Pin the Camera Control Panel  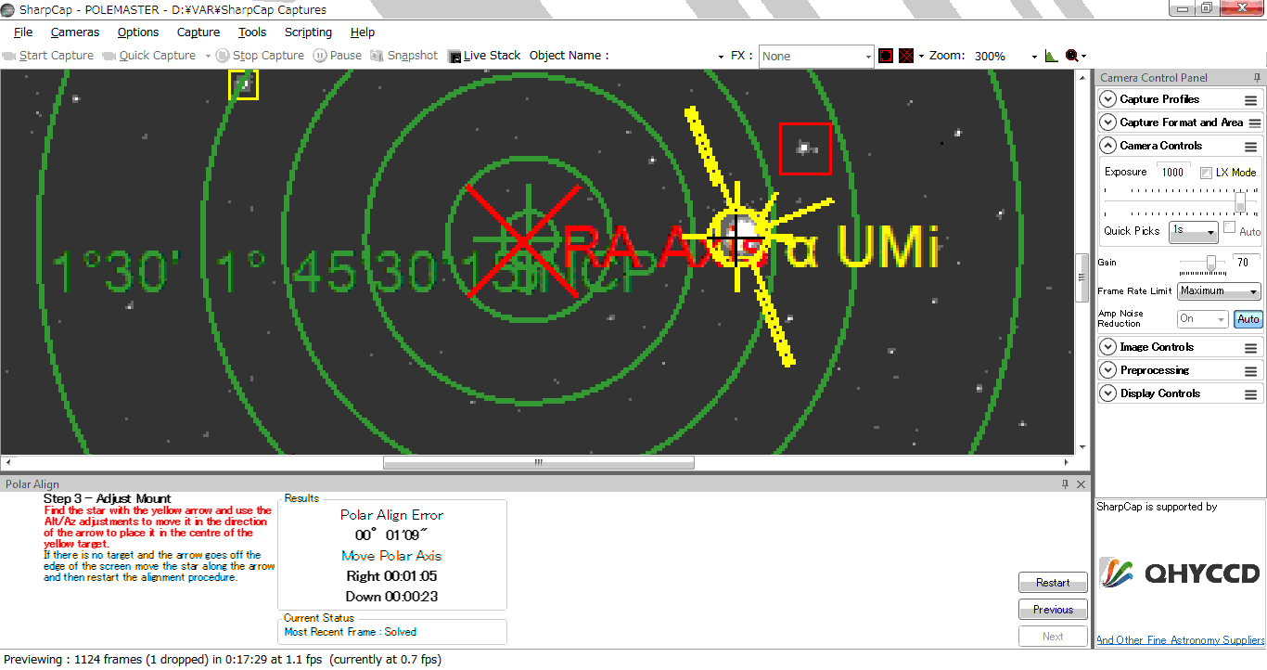[1257, 78]
